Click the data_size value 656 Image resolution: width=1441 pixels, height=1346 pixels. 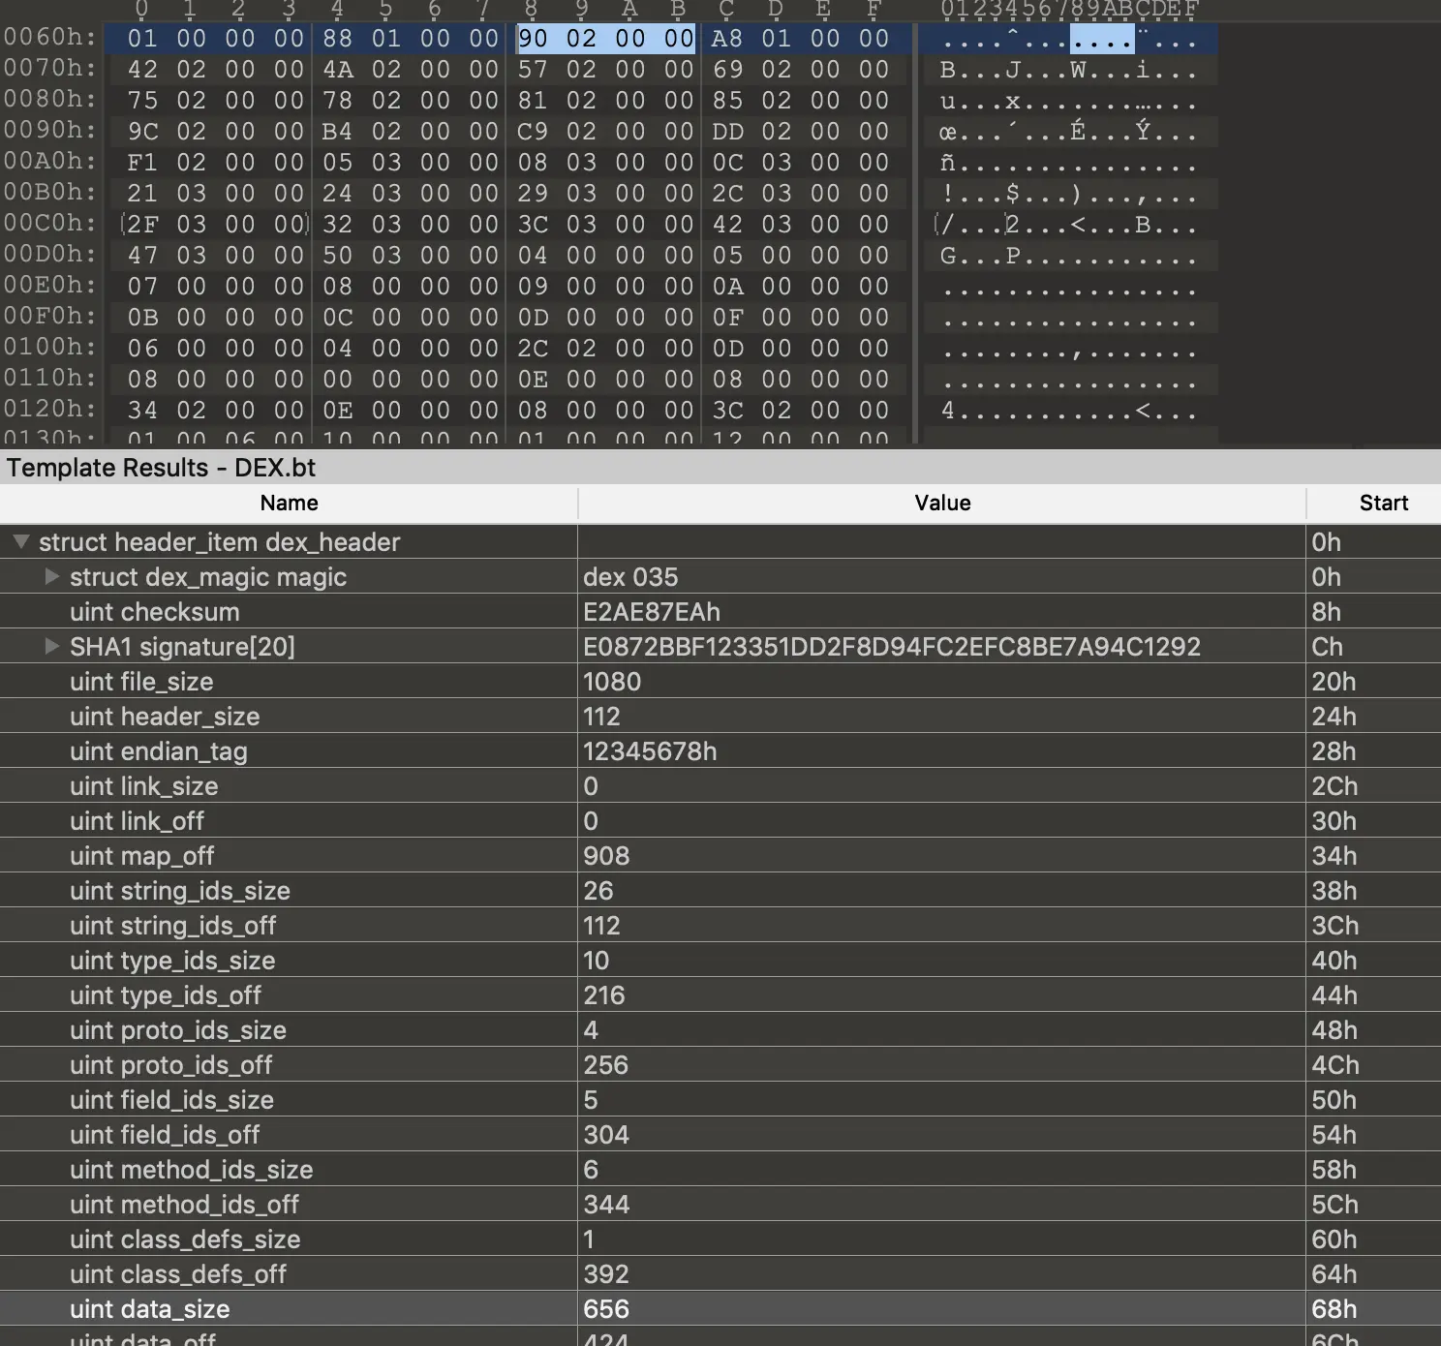606,1309
